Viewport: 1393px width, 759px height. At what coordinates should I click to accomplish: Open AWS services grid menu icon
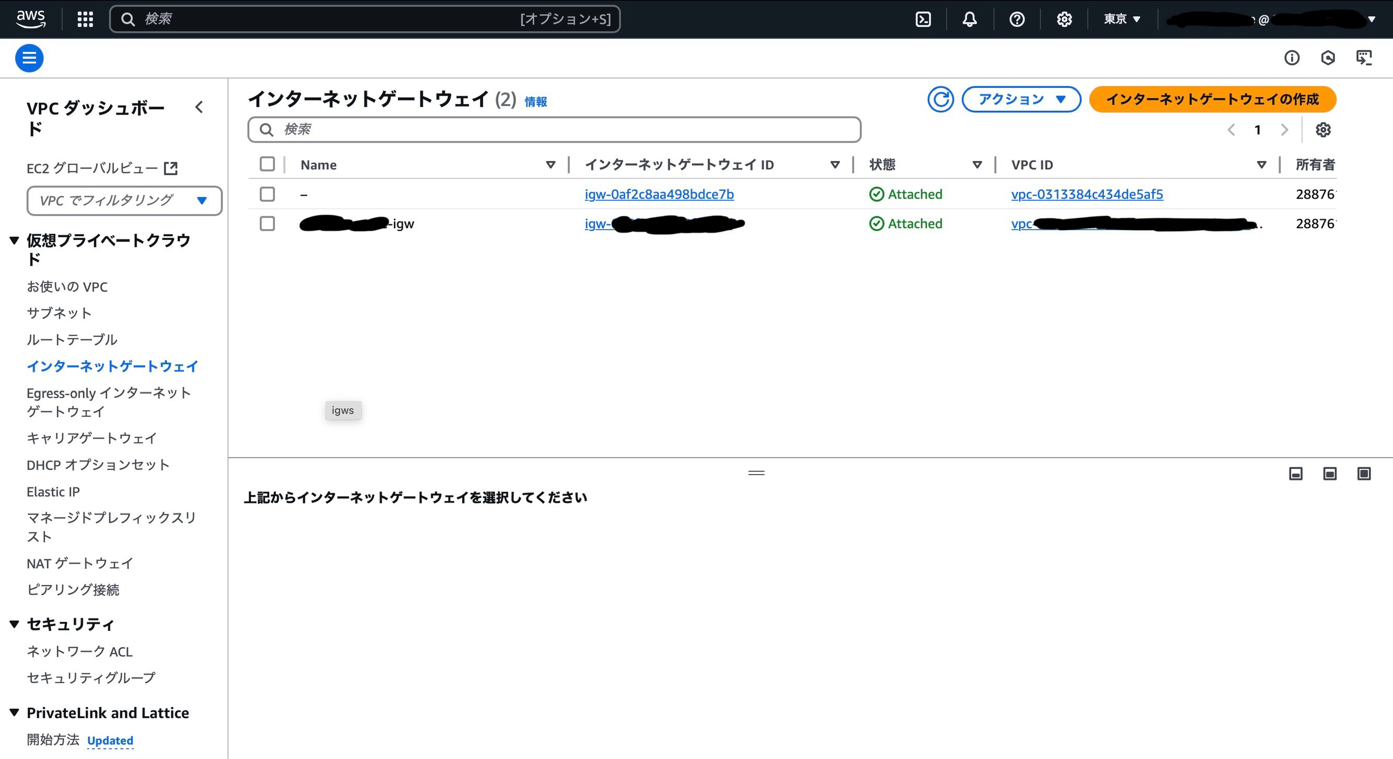pos(85,19)
